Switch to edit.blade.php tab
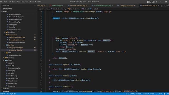Screen dimensions: 169x95 (x=57, y=6)
